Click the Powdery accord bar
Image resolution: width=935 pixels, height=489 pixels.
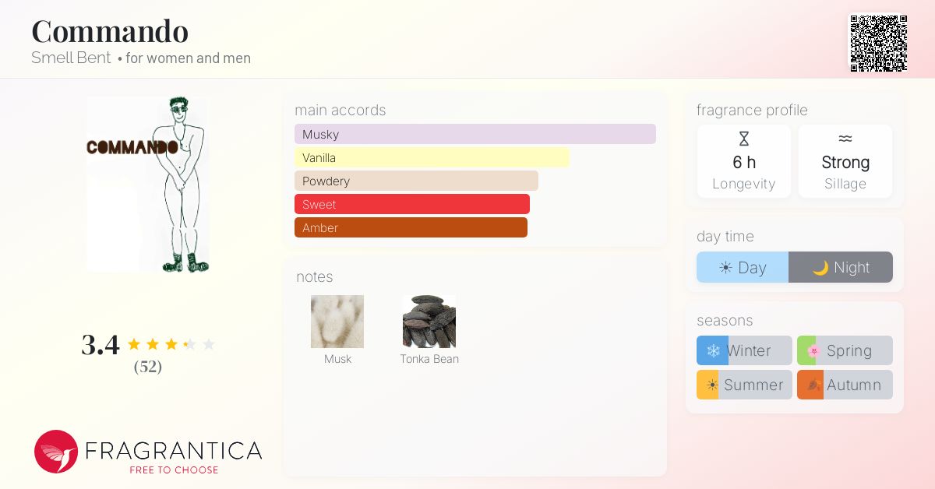(x=416, y=181)
